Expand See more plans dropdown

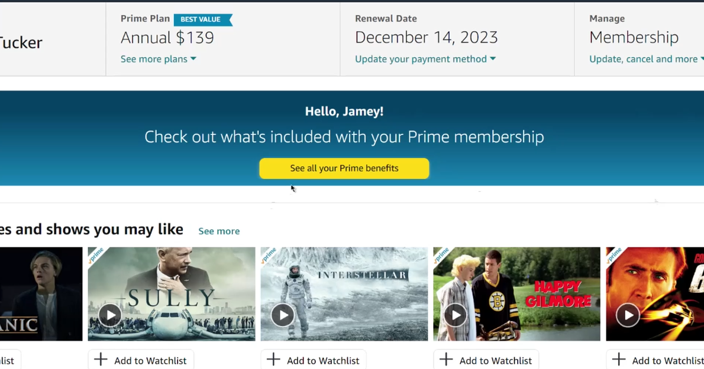(158, 59)
